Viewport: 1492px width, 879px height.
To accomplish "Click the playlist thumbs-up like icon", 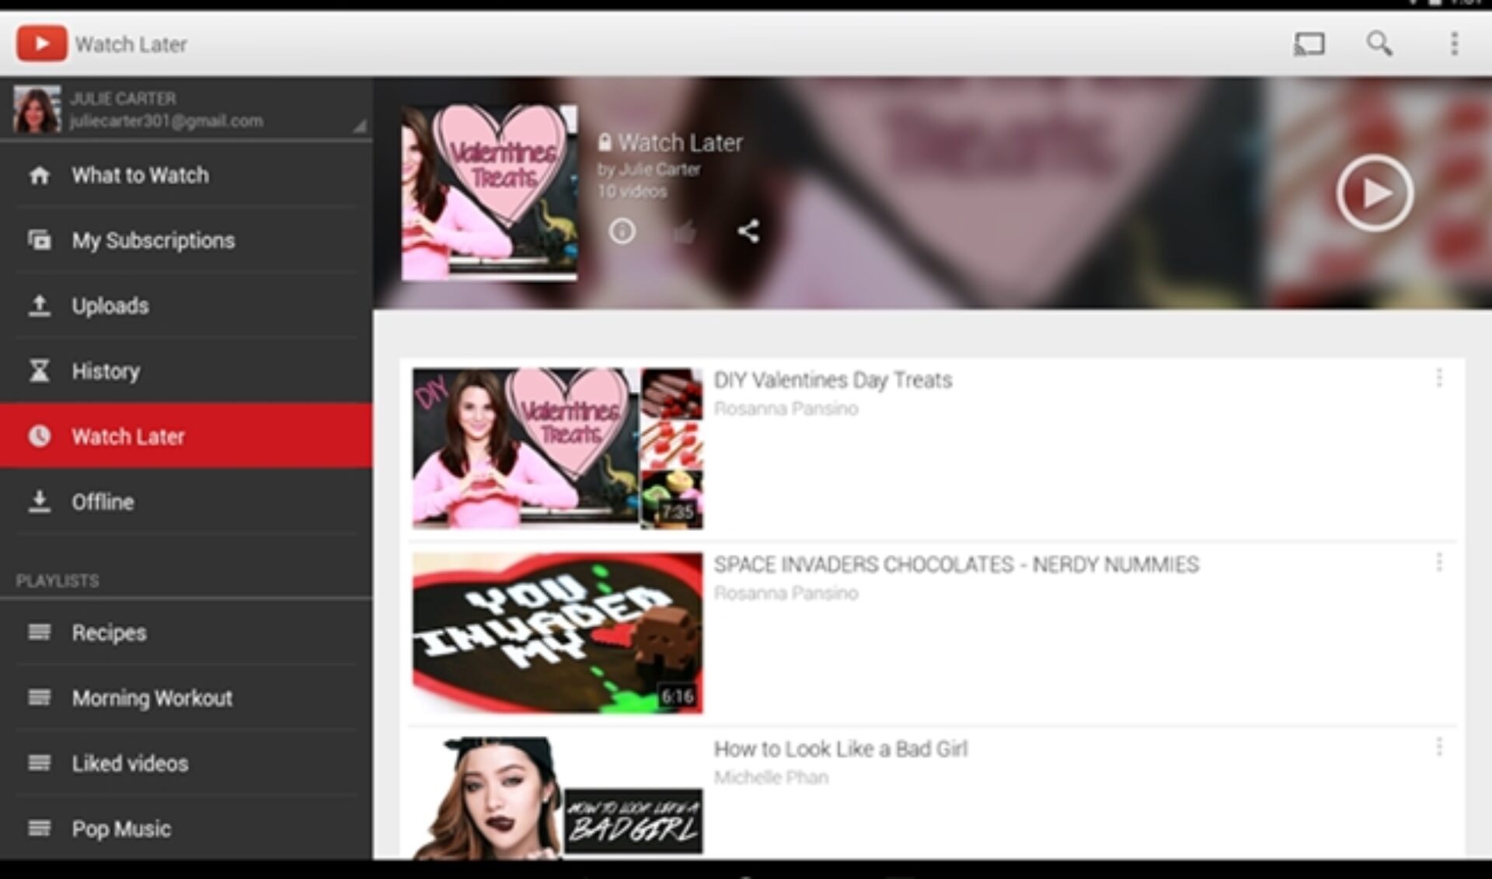I will [685, 231].
